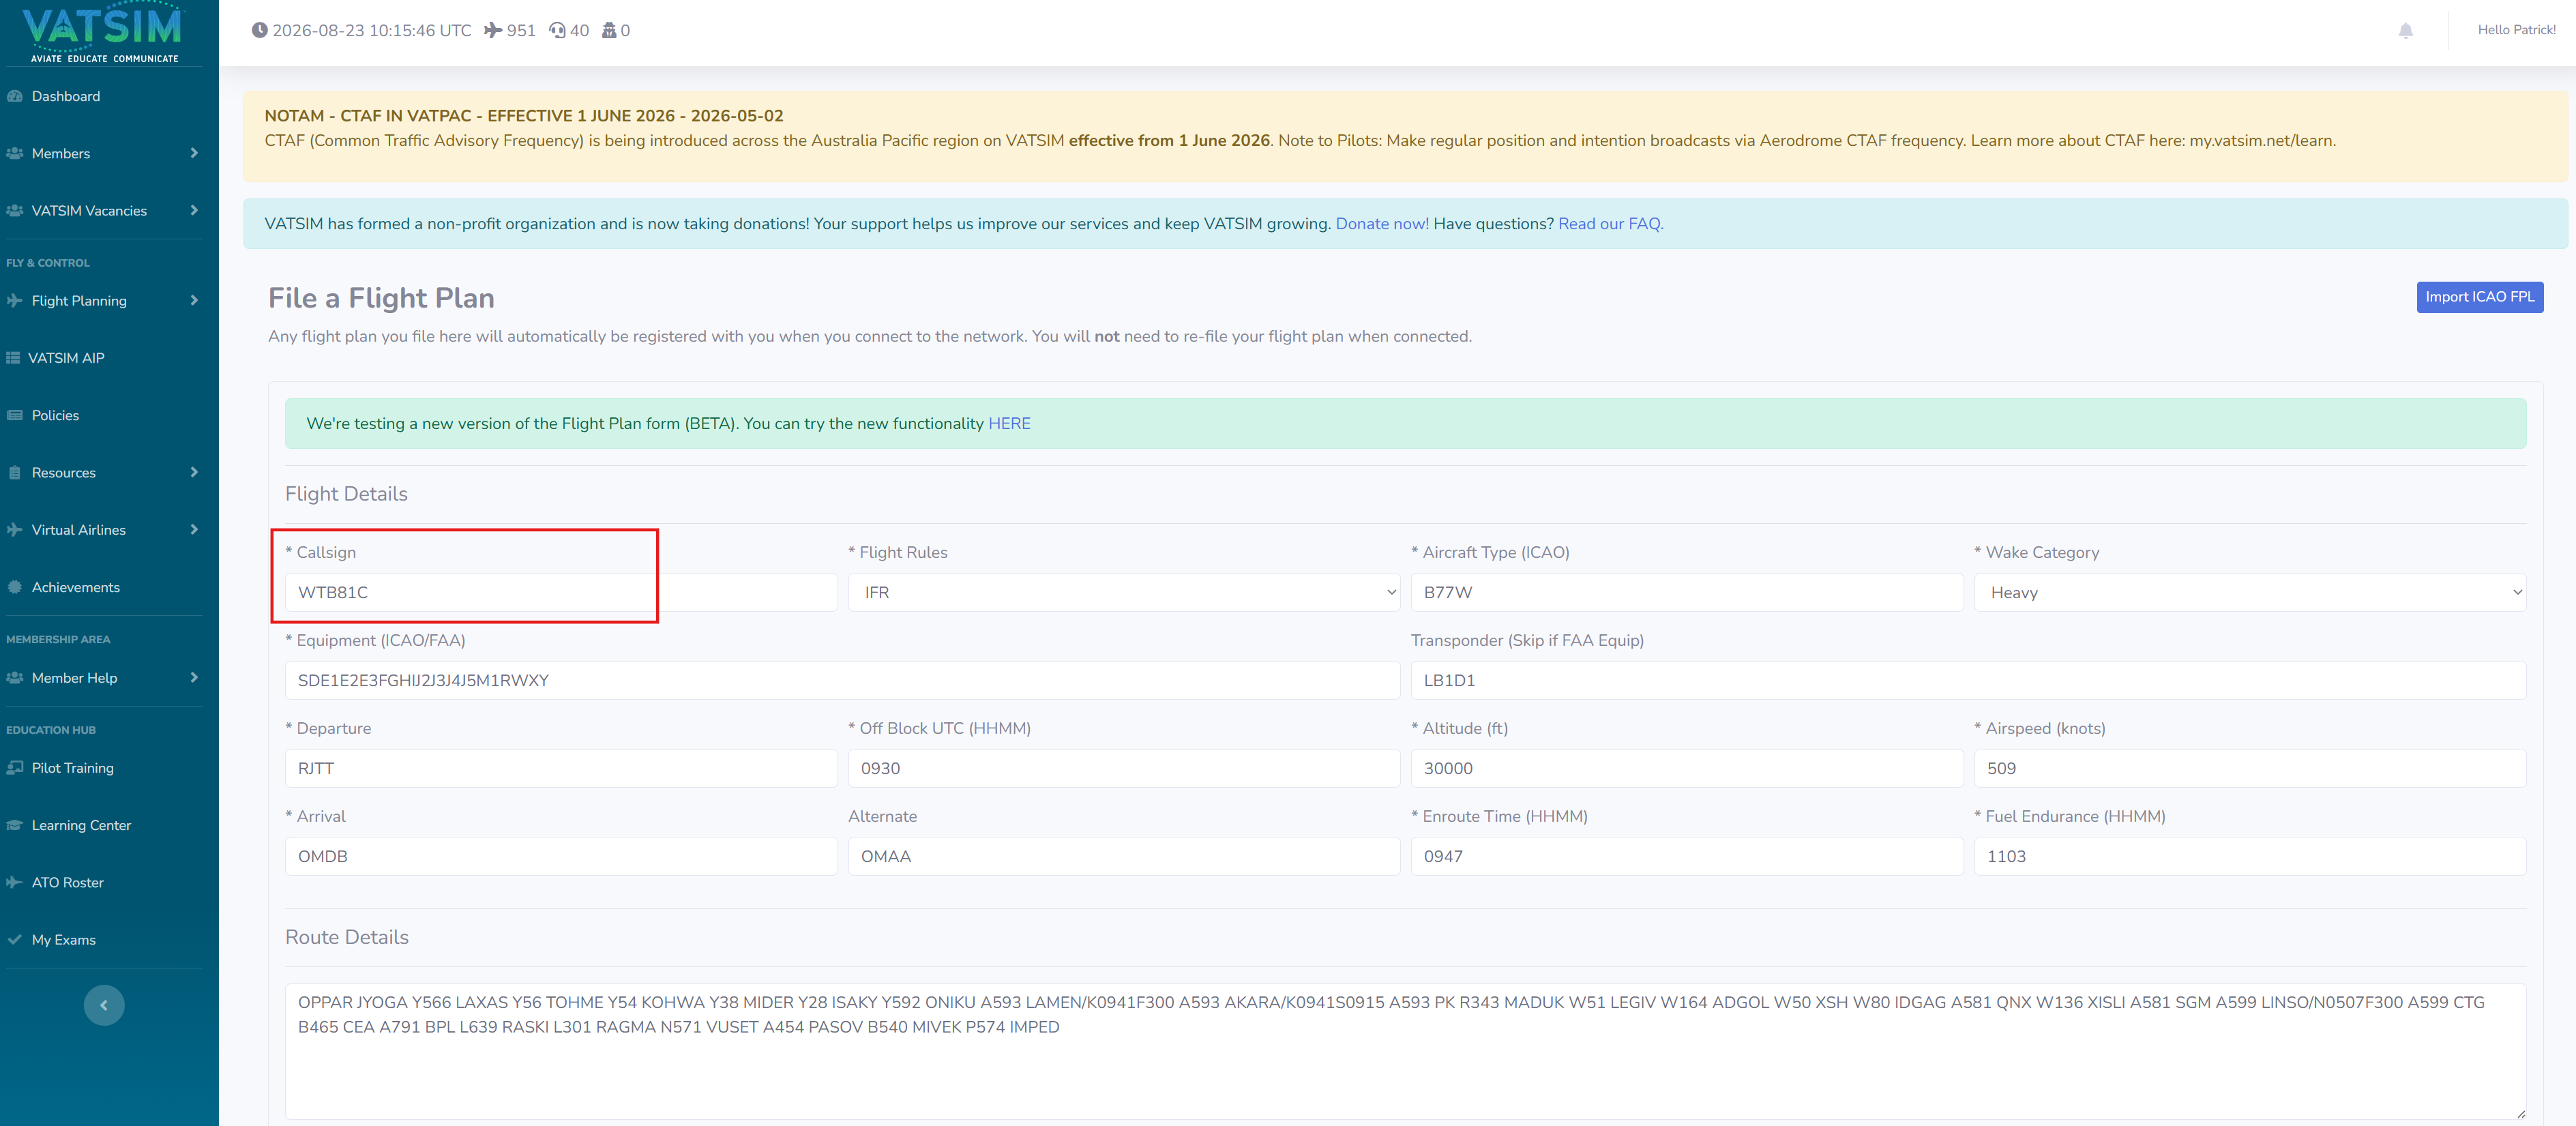This screenshot has width=2576, height=1126.
Task: Click the resize handle of route textarea
Action: [2520, 1113]
